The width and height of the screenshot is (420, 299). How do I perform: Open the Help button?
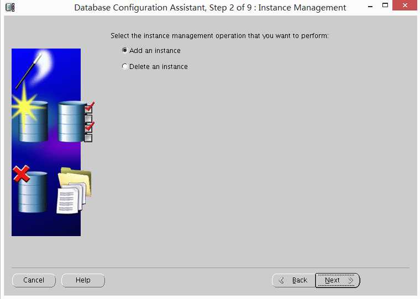[83, 280]
